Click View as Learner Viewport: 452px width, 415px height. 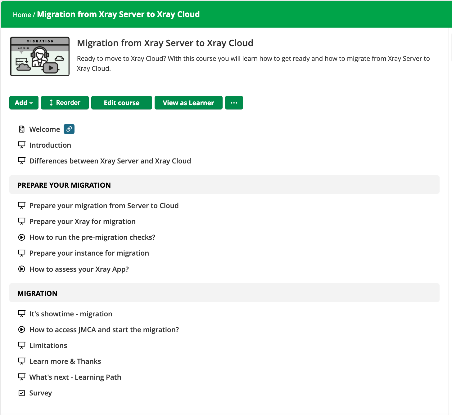point(188,103)
